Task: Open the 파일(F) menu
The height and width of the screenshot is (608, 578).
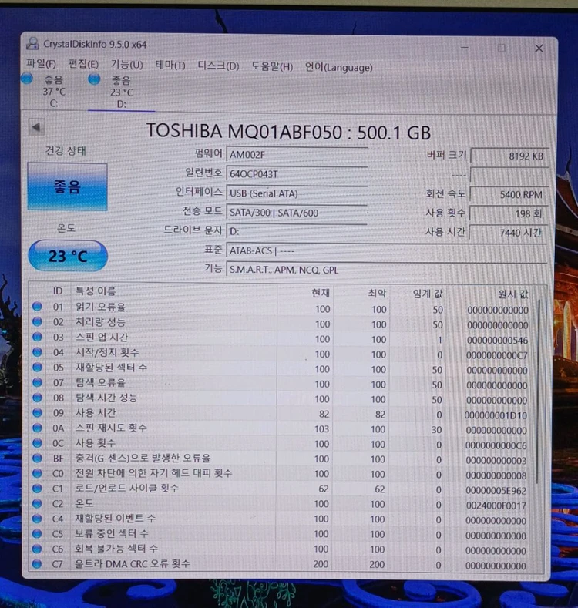Action: click(x=41, y=64)
